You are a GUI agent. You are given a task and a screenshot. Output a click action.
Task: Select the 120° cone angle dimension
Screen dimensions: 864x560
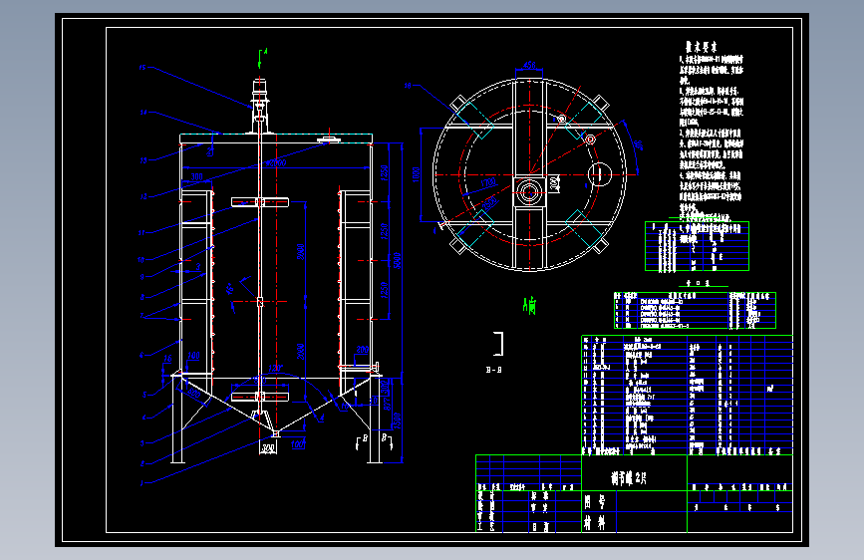pos(275,369)
